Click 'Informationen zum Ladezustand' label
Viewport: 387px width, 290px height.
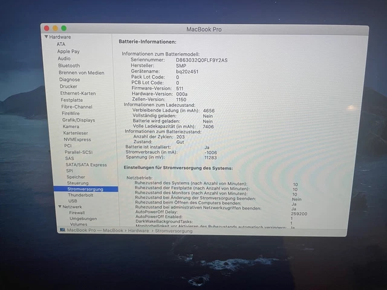pyautogui.click(x=160, y=105)
